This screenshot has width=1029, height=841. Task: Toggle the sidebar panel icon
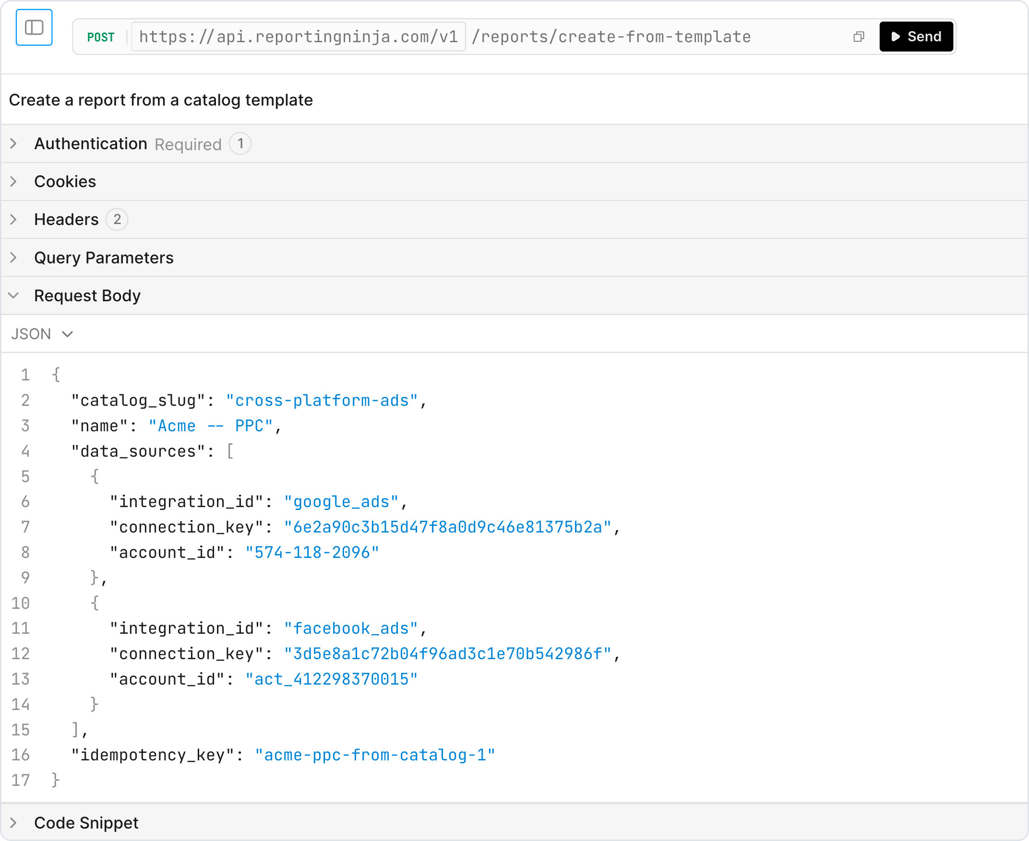[x=34, y=28]
